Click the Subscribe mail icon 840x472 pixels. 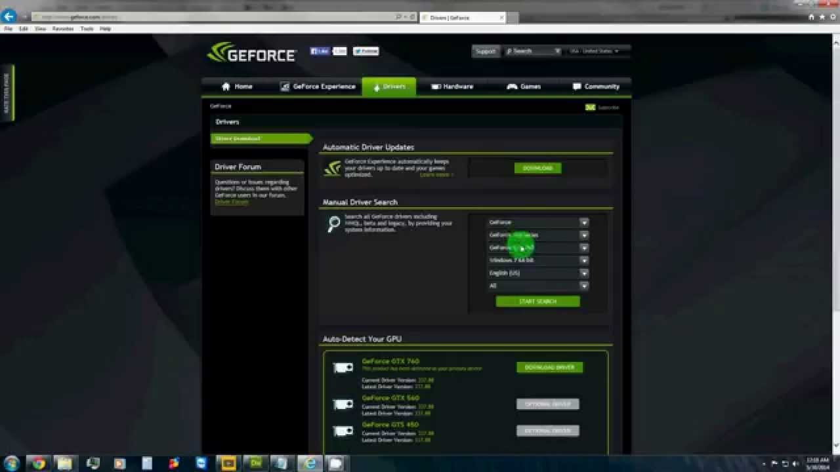click(x=591, y=108)
